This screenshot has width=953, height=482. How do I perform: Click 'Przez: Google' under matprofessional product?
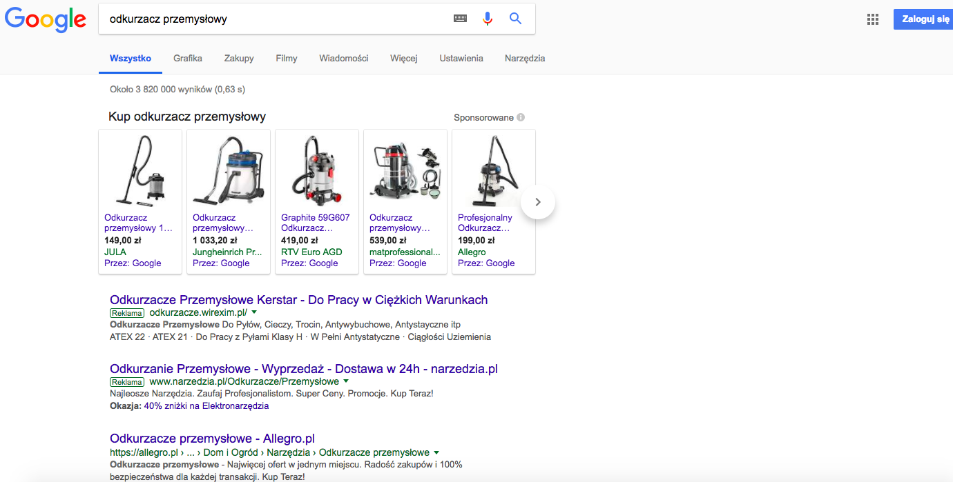point(398,263)
